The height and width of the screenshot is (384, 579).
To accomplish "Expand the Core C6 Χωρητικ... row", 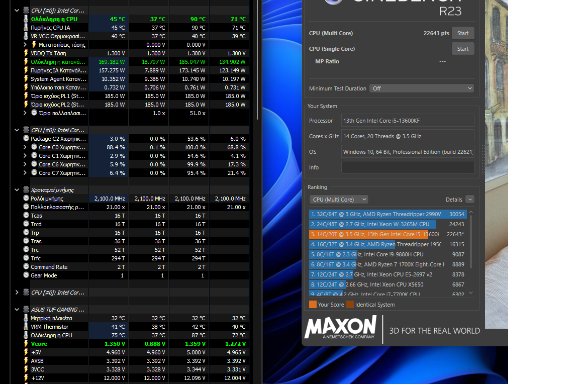I will pos(25,164).
